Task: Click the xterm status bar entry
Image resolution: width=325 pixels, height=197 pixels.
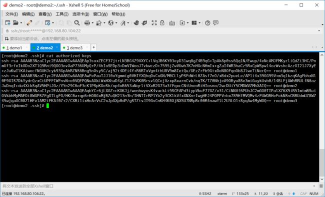Action: 222,194
